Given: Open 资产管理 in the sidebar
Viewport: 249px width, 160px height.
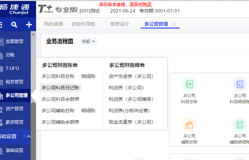Looking at the screenshot, I should click(x=15, y=109).
